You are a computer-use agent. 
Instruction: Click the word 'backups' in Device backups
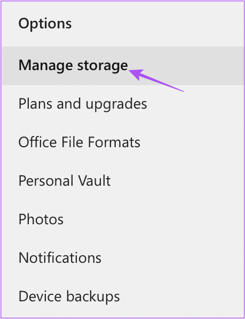pyautogui.click(x=93, y=297)
